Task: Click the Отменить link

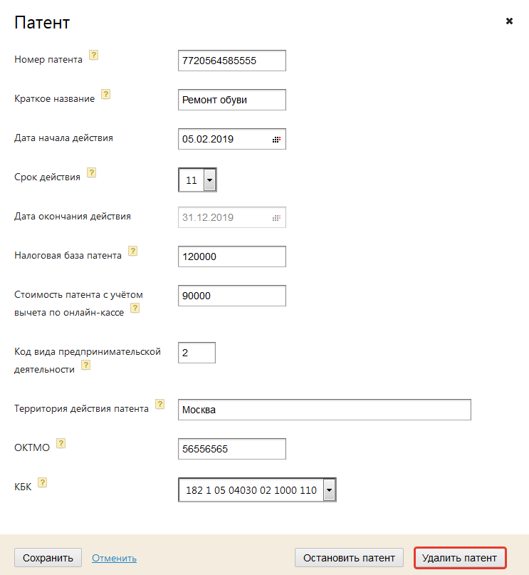Action: [x=114, y=558]
